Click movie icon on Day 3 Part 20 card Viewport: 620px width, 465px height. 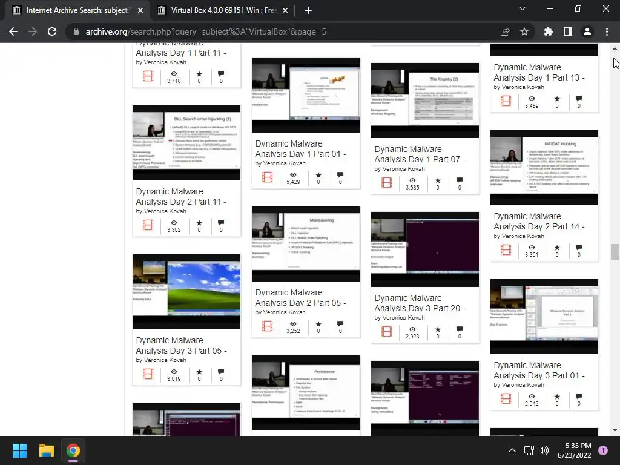[x=387, y=332]
